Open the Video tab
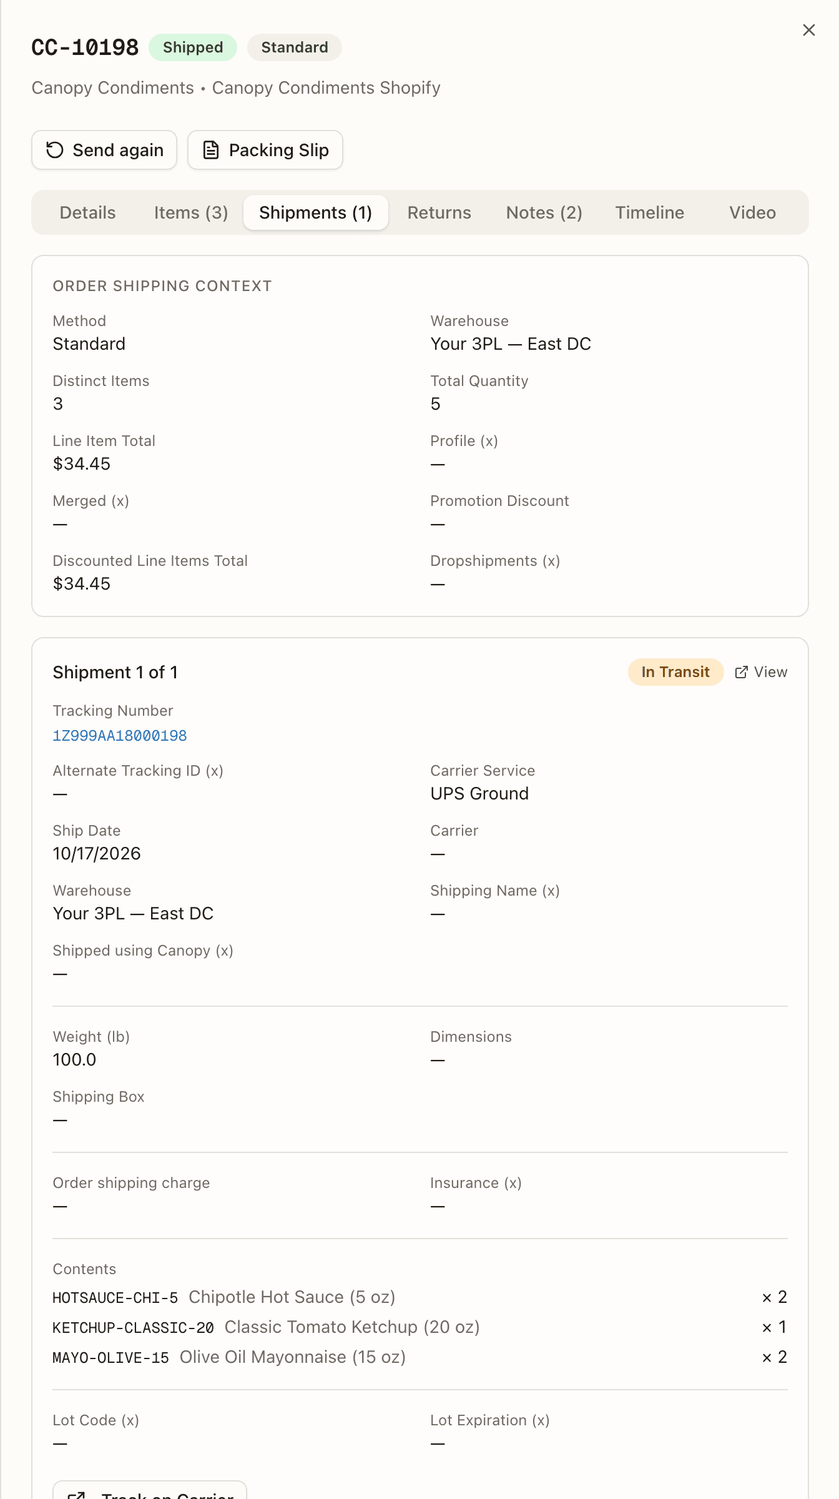Screen dimensions: 839x1499 tap(753, 212)
